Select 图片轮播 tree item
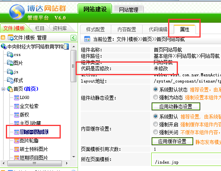221x171 pixels. tap(29, 140)
